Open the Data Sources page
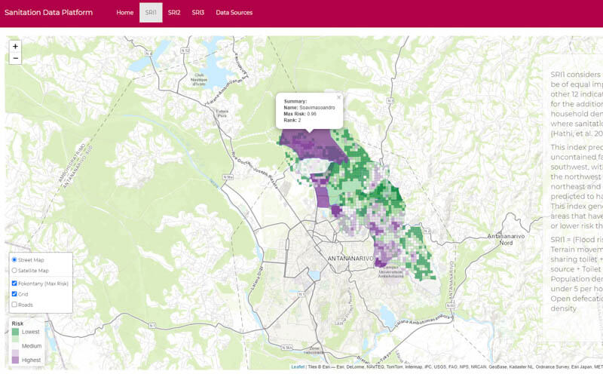 pos(234,13)
